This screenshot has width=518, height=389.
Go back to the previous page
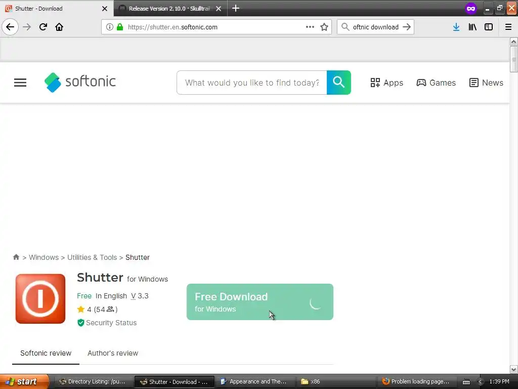(x=10, y=27)
